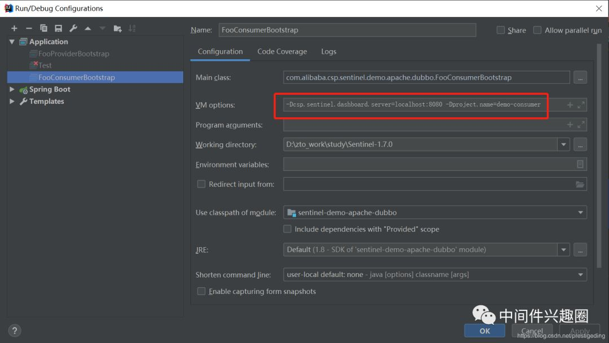Browse for the Working directory

point(580,144)
